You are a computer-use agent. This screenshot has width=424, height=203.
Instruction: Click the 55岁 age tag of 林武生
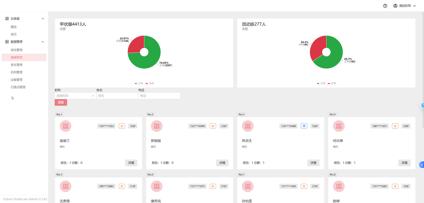(x=315, y=126)
